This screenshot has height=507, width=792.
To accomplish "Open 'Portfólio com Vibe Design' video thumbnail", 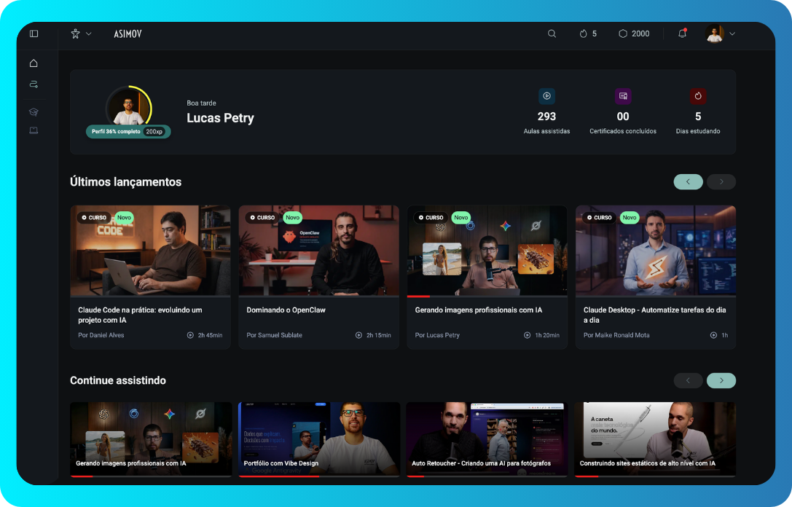I will coord(319,439).
